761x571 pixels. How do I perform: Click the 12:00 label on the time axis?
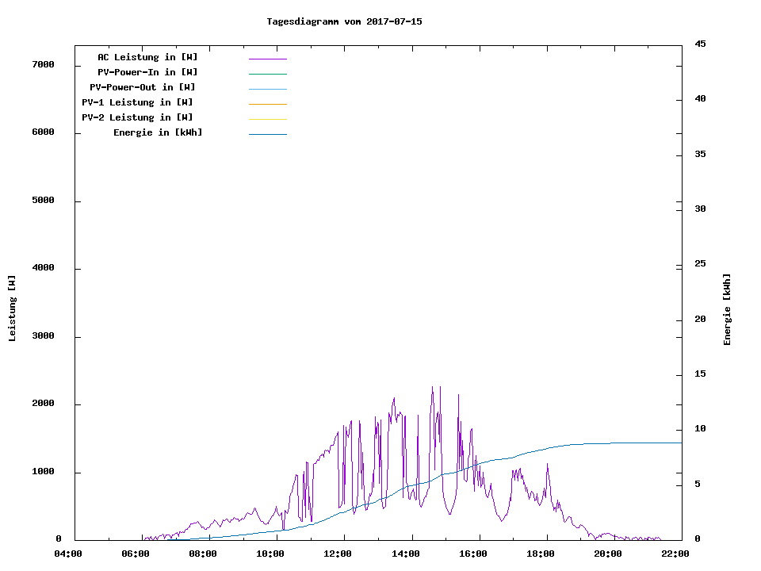pyautogui.click(x=338, y=554)
